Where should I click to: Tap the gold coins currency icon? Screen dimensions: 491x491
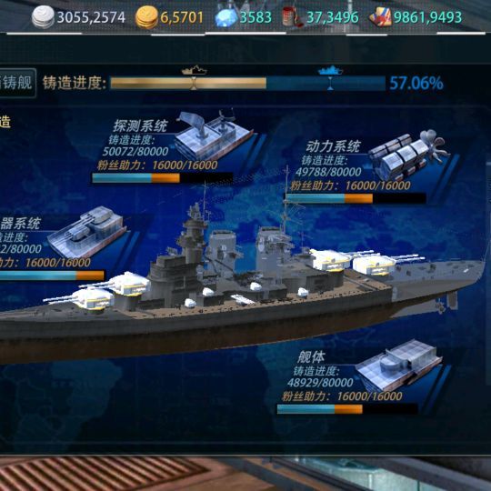coord(146,18)
